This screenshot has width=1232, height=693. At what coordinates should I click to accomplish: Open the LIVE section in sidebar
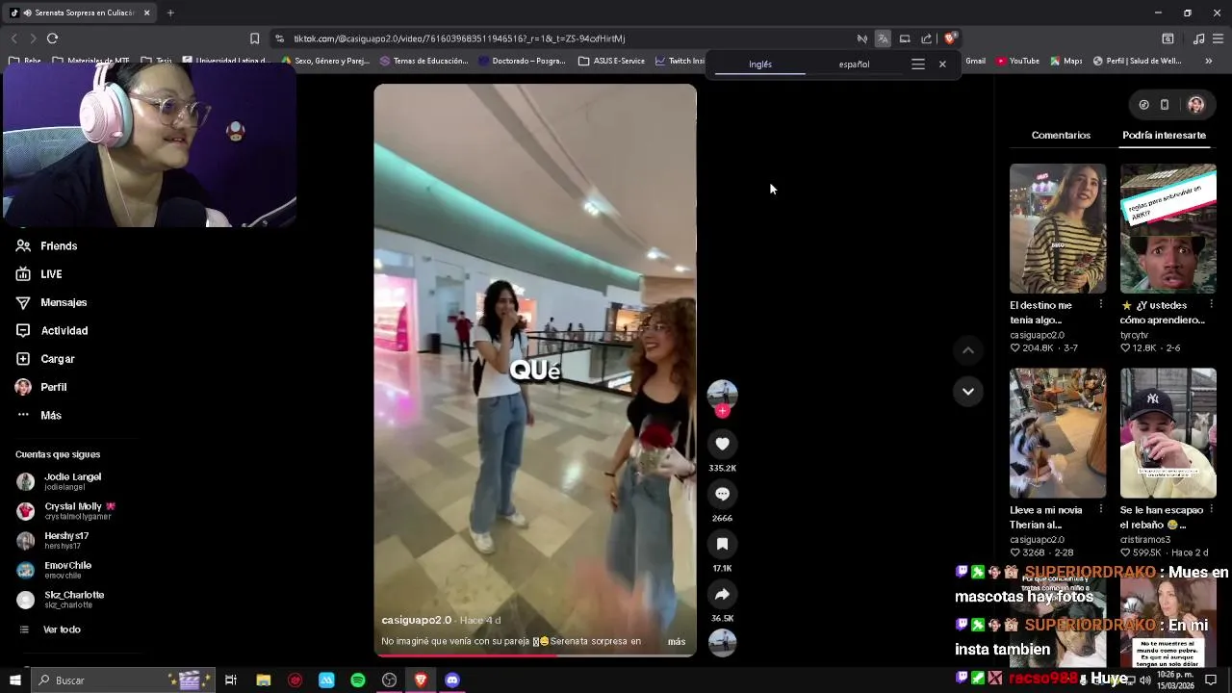(39, 274)
